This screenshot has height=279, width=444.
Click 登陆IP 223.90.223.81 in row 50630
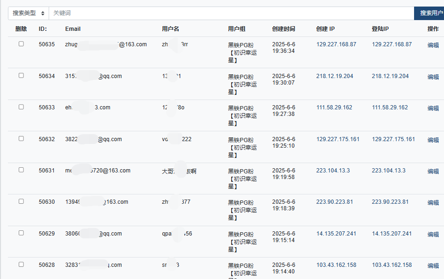(x=390, y=202)
